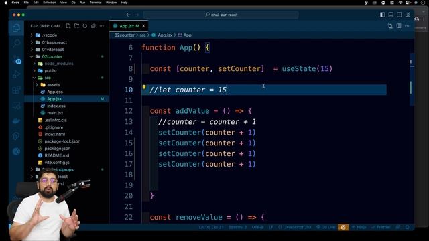Collapse all folders in Explorer
Viewport: 429px width, 241px height.
[x=93, y=26]
